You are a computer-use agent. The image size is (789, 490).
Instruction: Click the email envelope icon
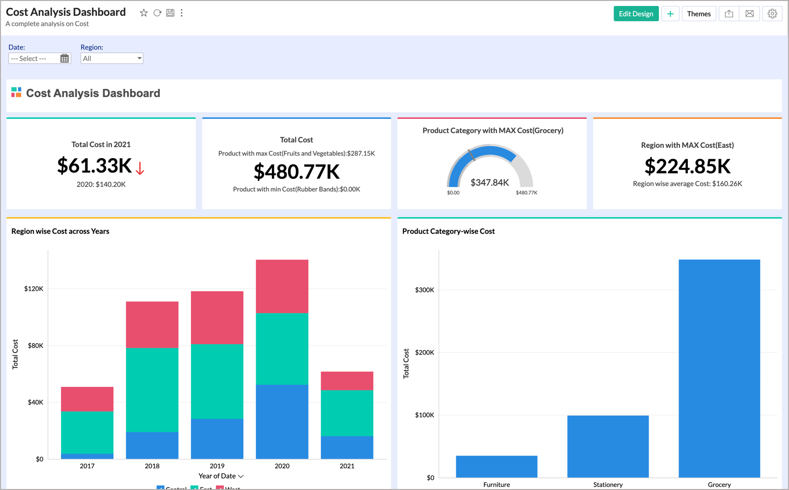(749, 14)
